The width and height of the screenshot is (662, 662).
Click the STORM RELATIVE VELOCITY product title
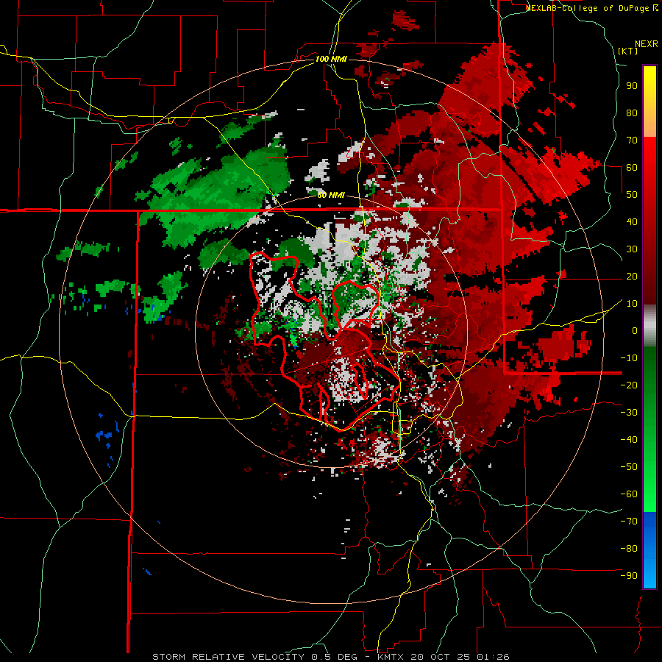228,657
